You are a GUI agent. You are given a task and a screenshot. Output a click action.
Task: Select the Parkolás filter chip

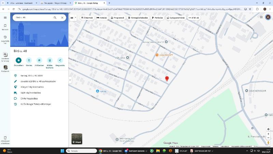(157, 18)
